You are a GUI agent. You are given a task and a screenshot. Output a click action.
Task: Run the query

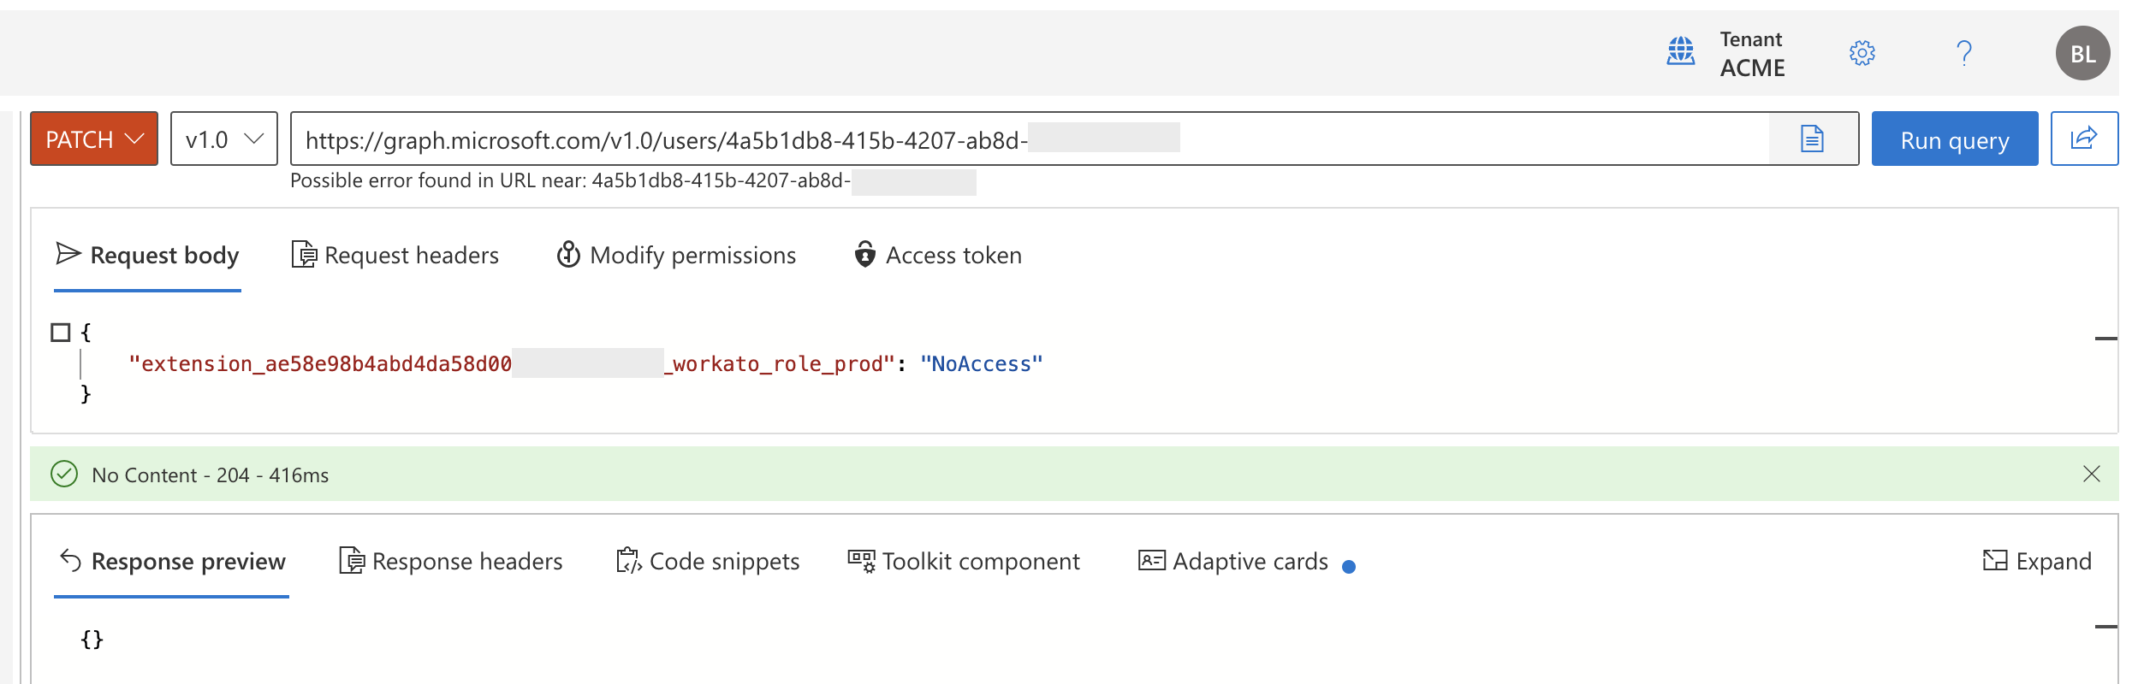1954,139
